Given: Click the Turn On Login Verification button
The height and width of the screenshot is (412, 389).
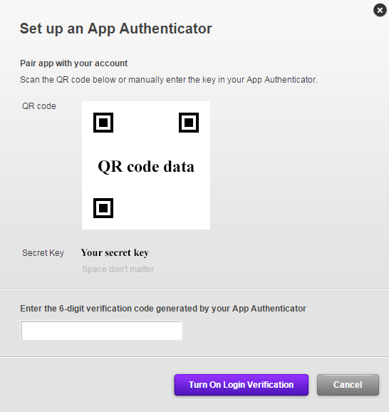Looking at the screenshot, I should 241,385.
